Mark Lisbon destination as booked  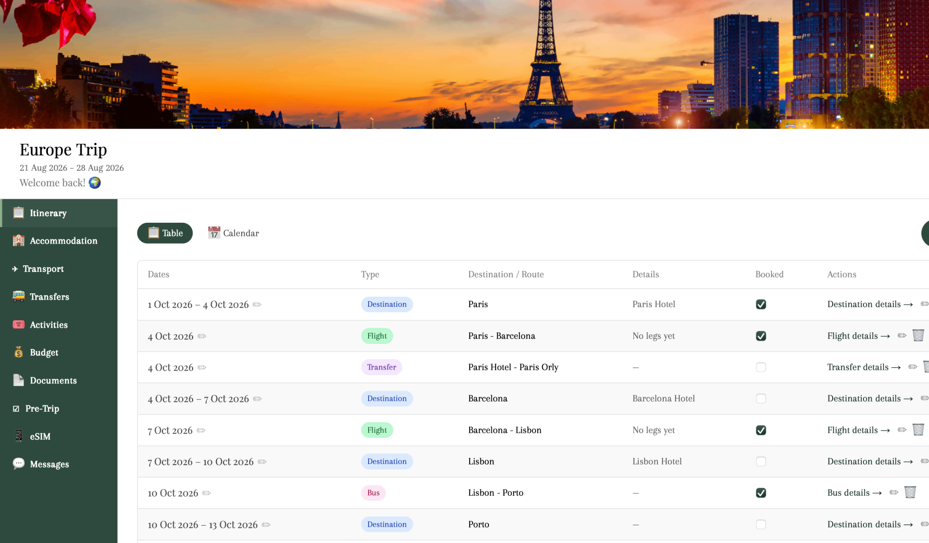761,461
